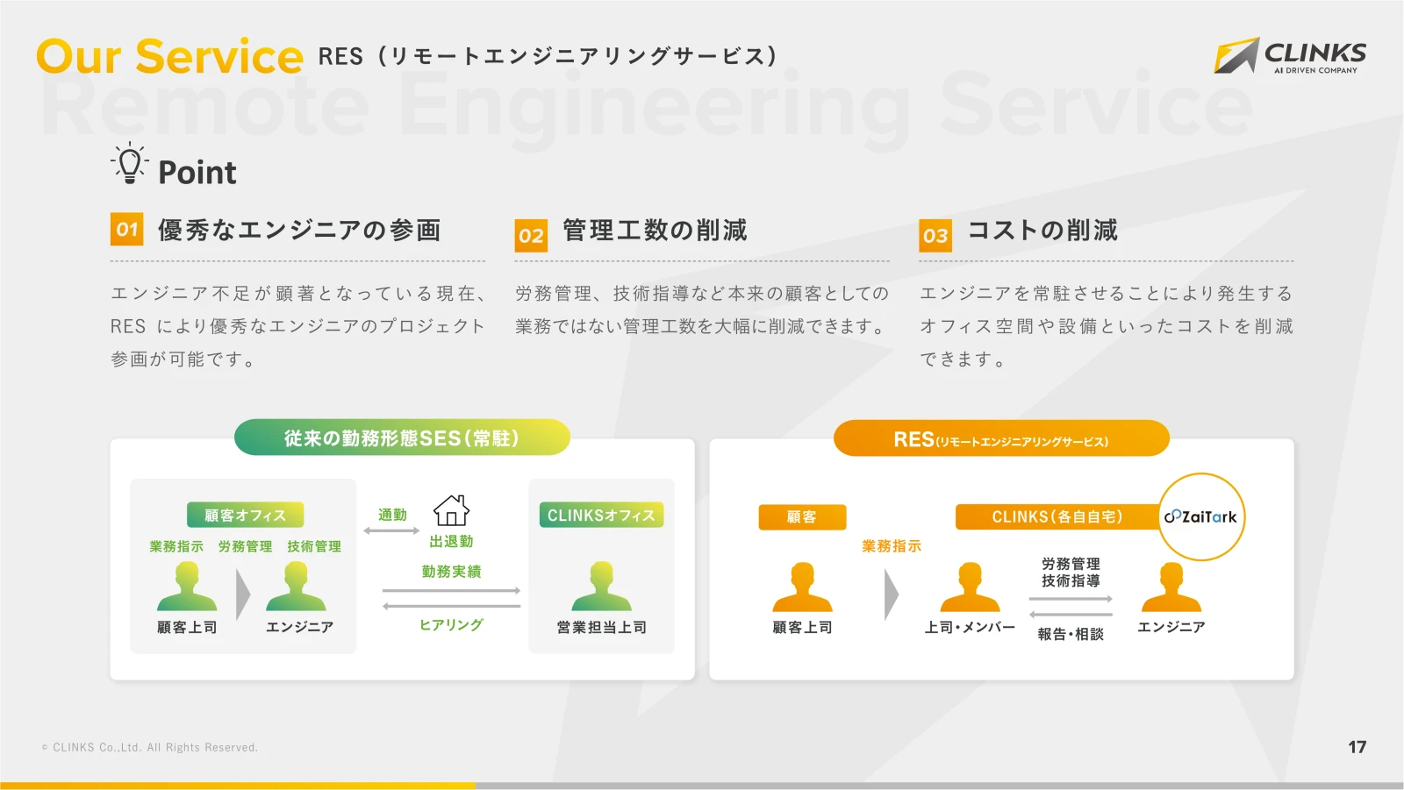Click the green エンジニア person icon
Viewport: 1404px width, 790px height.
296,586
